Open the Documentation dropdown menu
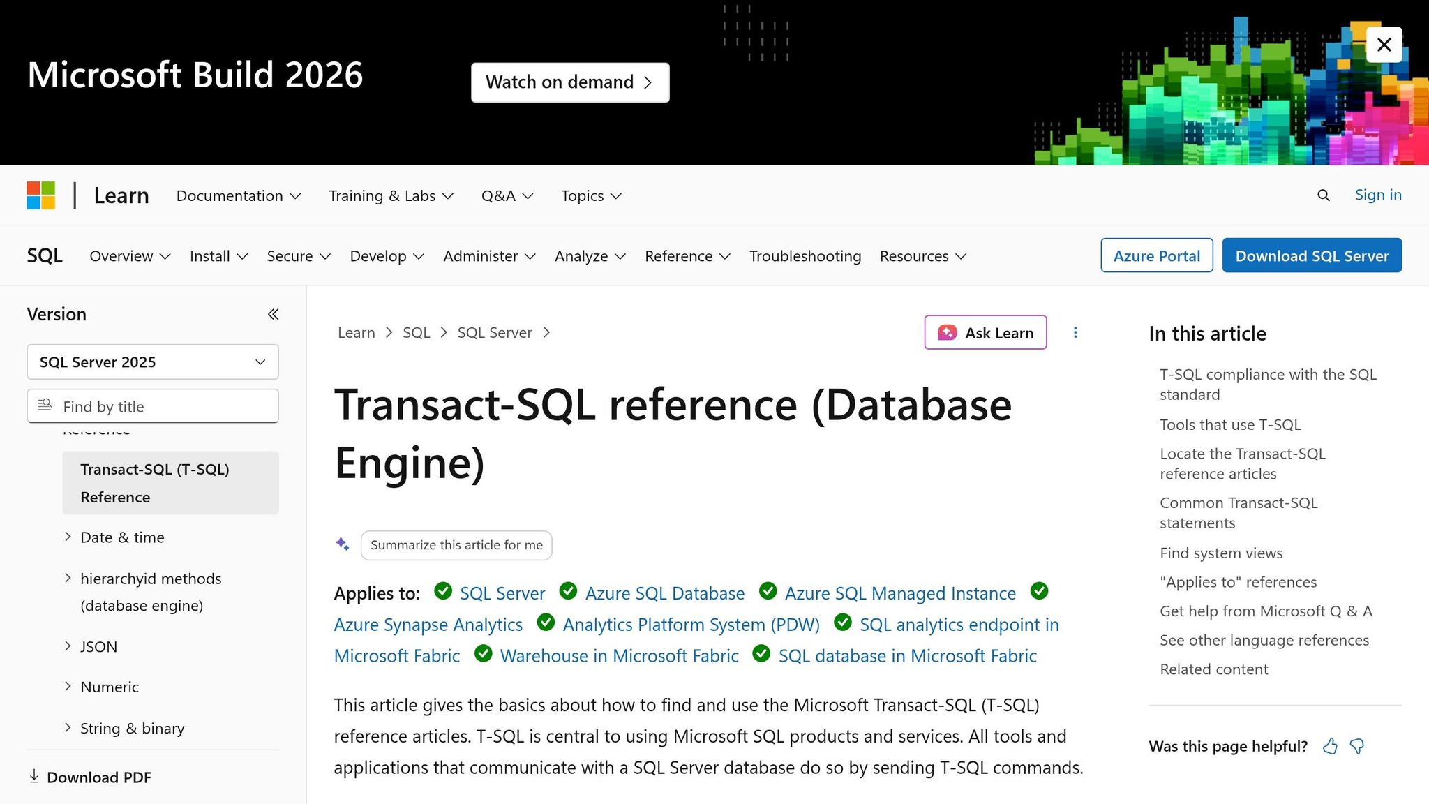 tap(238, 196)
